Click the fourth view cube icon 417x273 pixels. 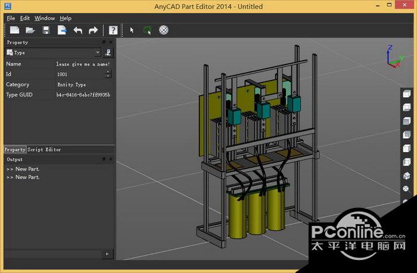point(407,135)
